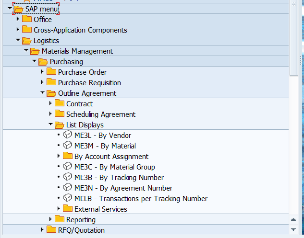This screenshot has height=238, width=304.
Task: Click By Account Assignment folder icon
Action: pos(68,156)
